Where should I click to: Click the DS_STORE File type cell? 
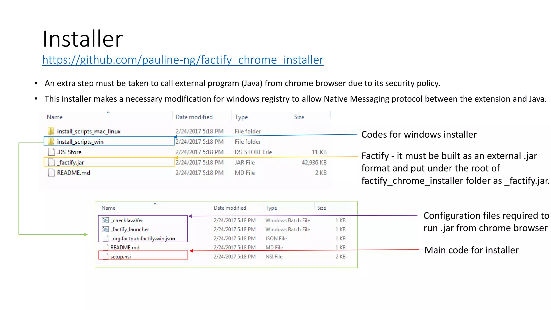pos(253,152)
